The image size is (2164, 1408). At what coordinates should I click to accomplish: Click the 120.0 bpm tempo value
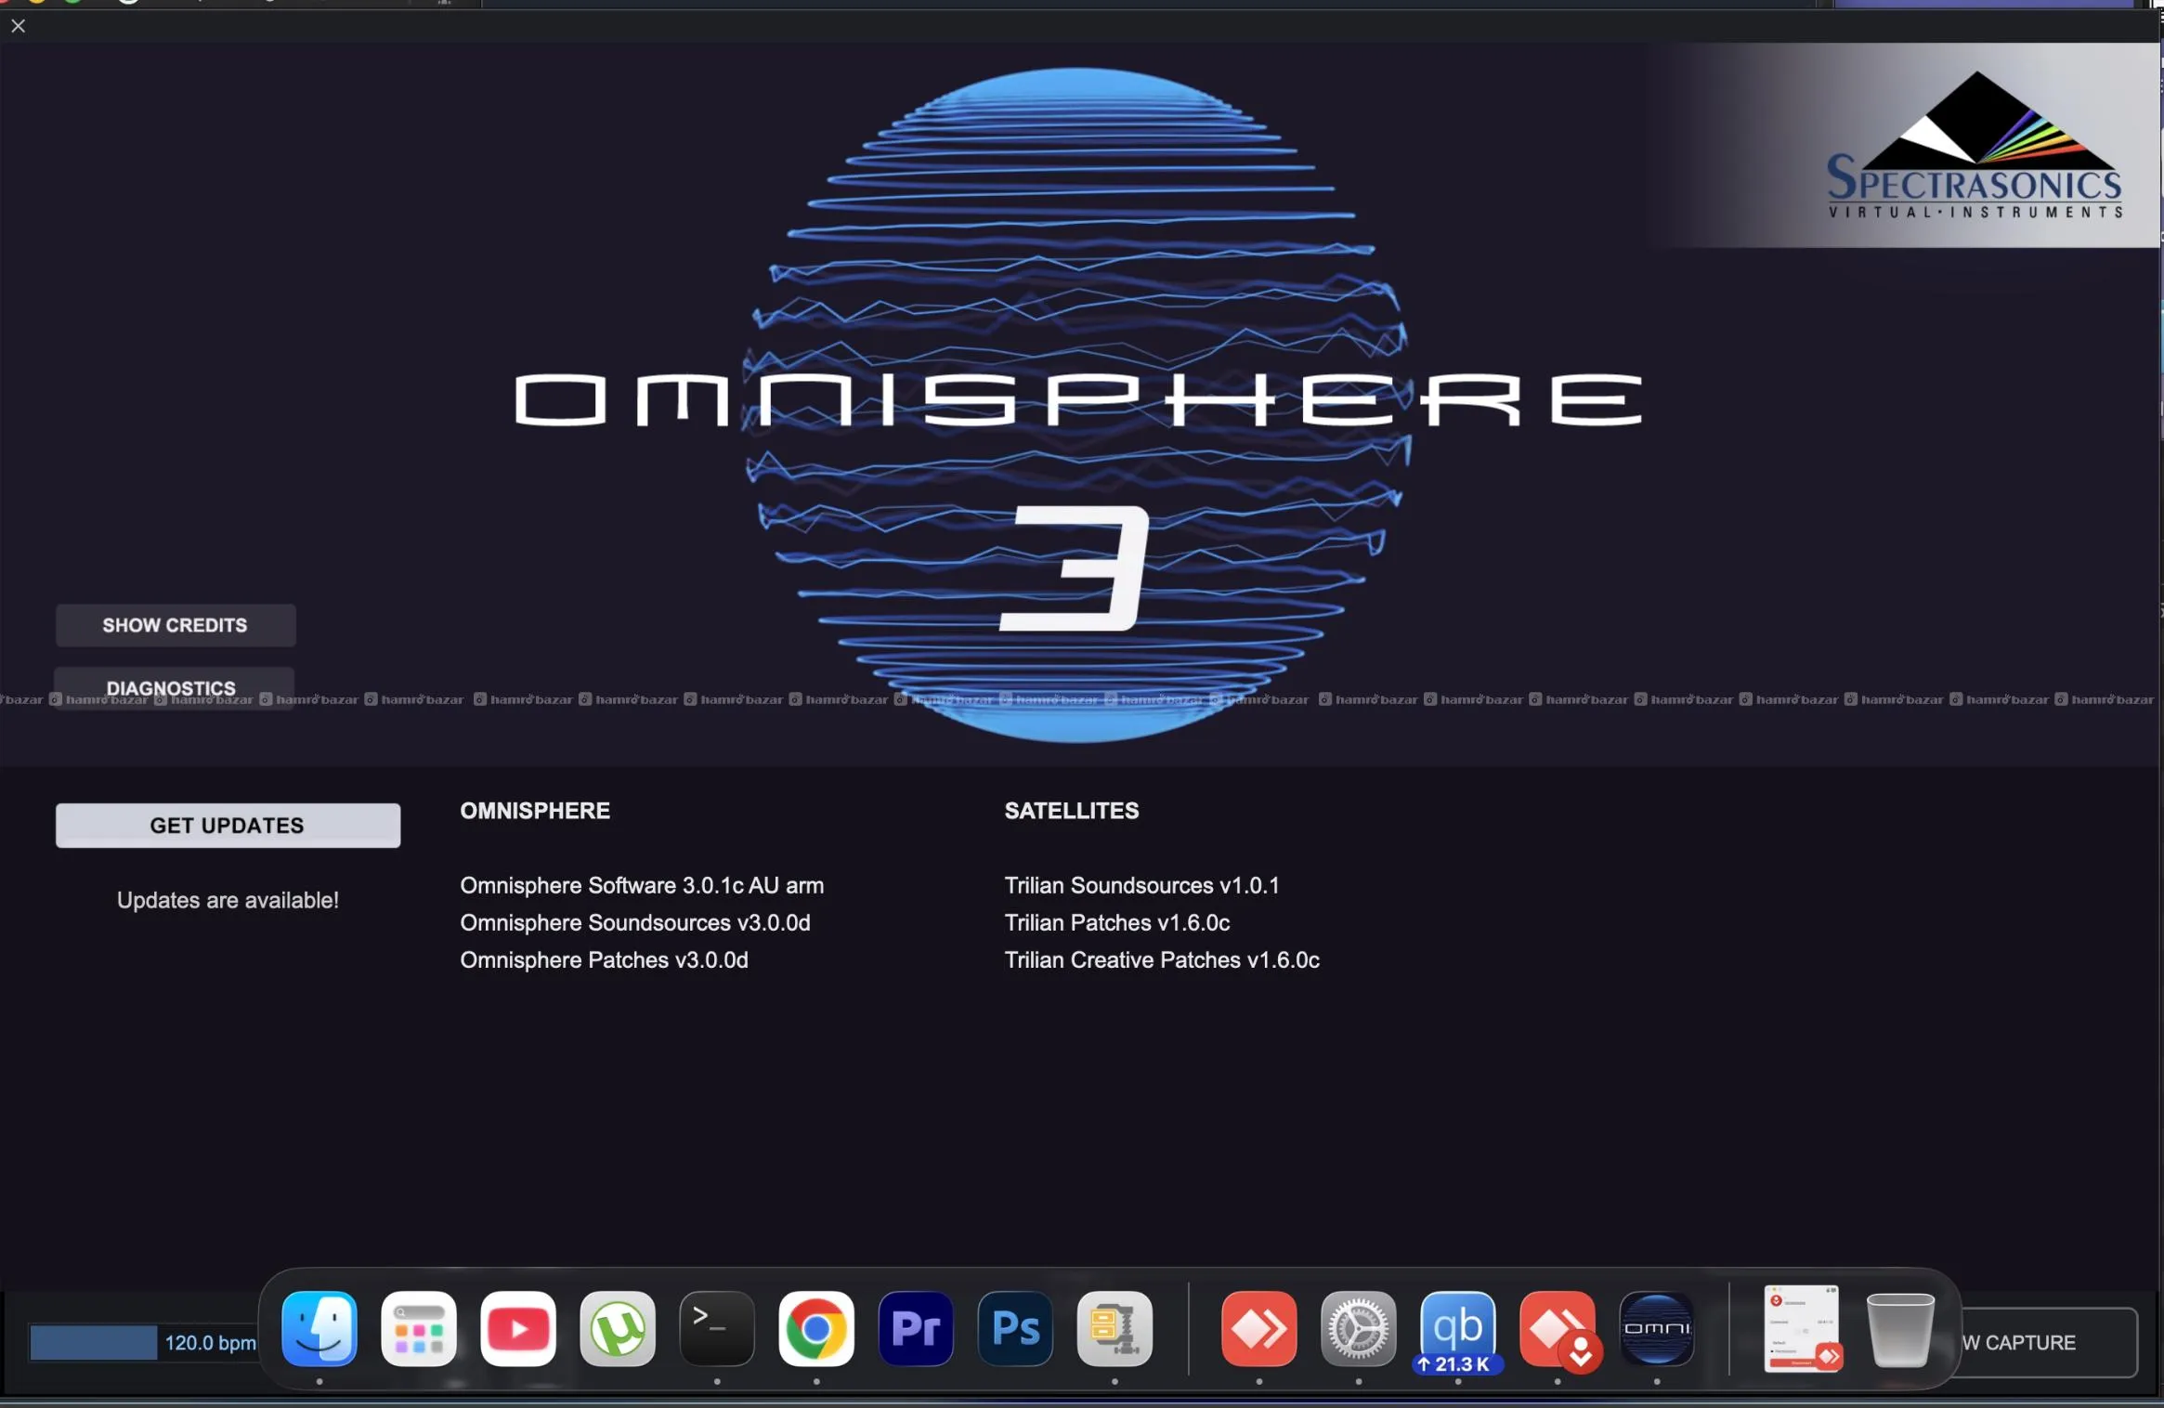coord(211,1343)
